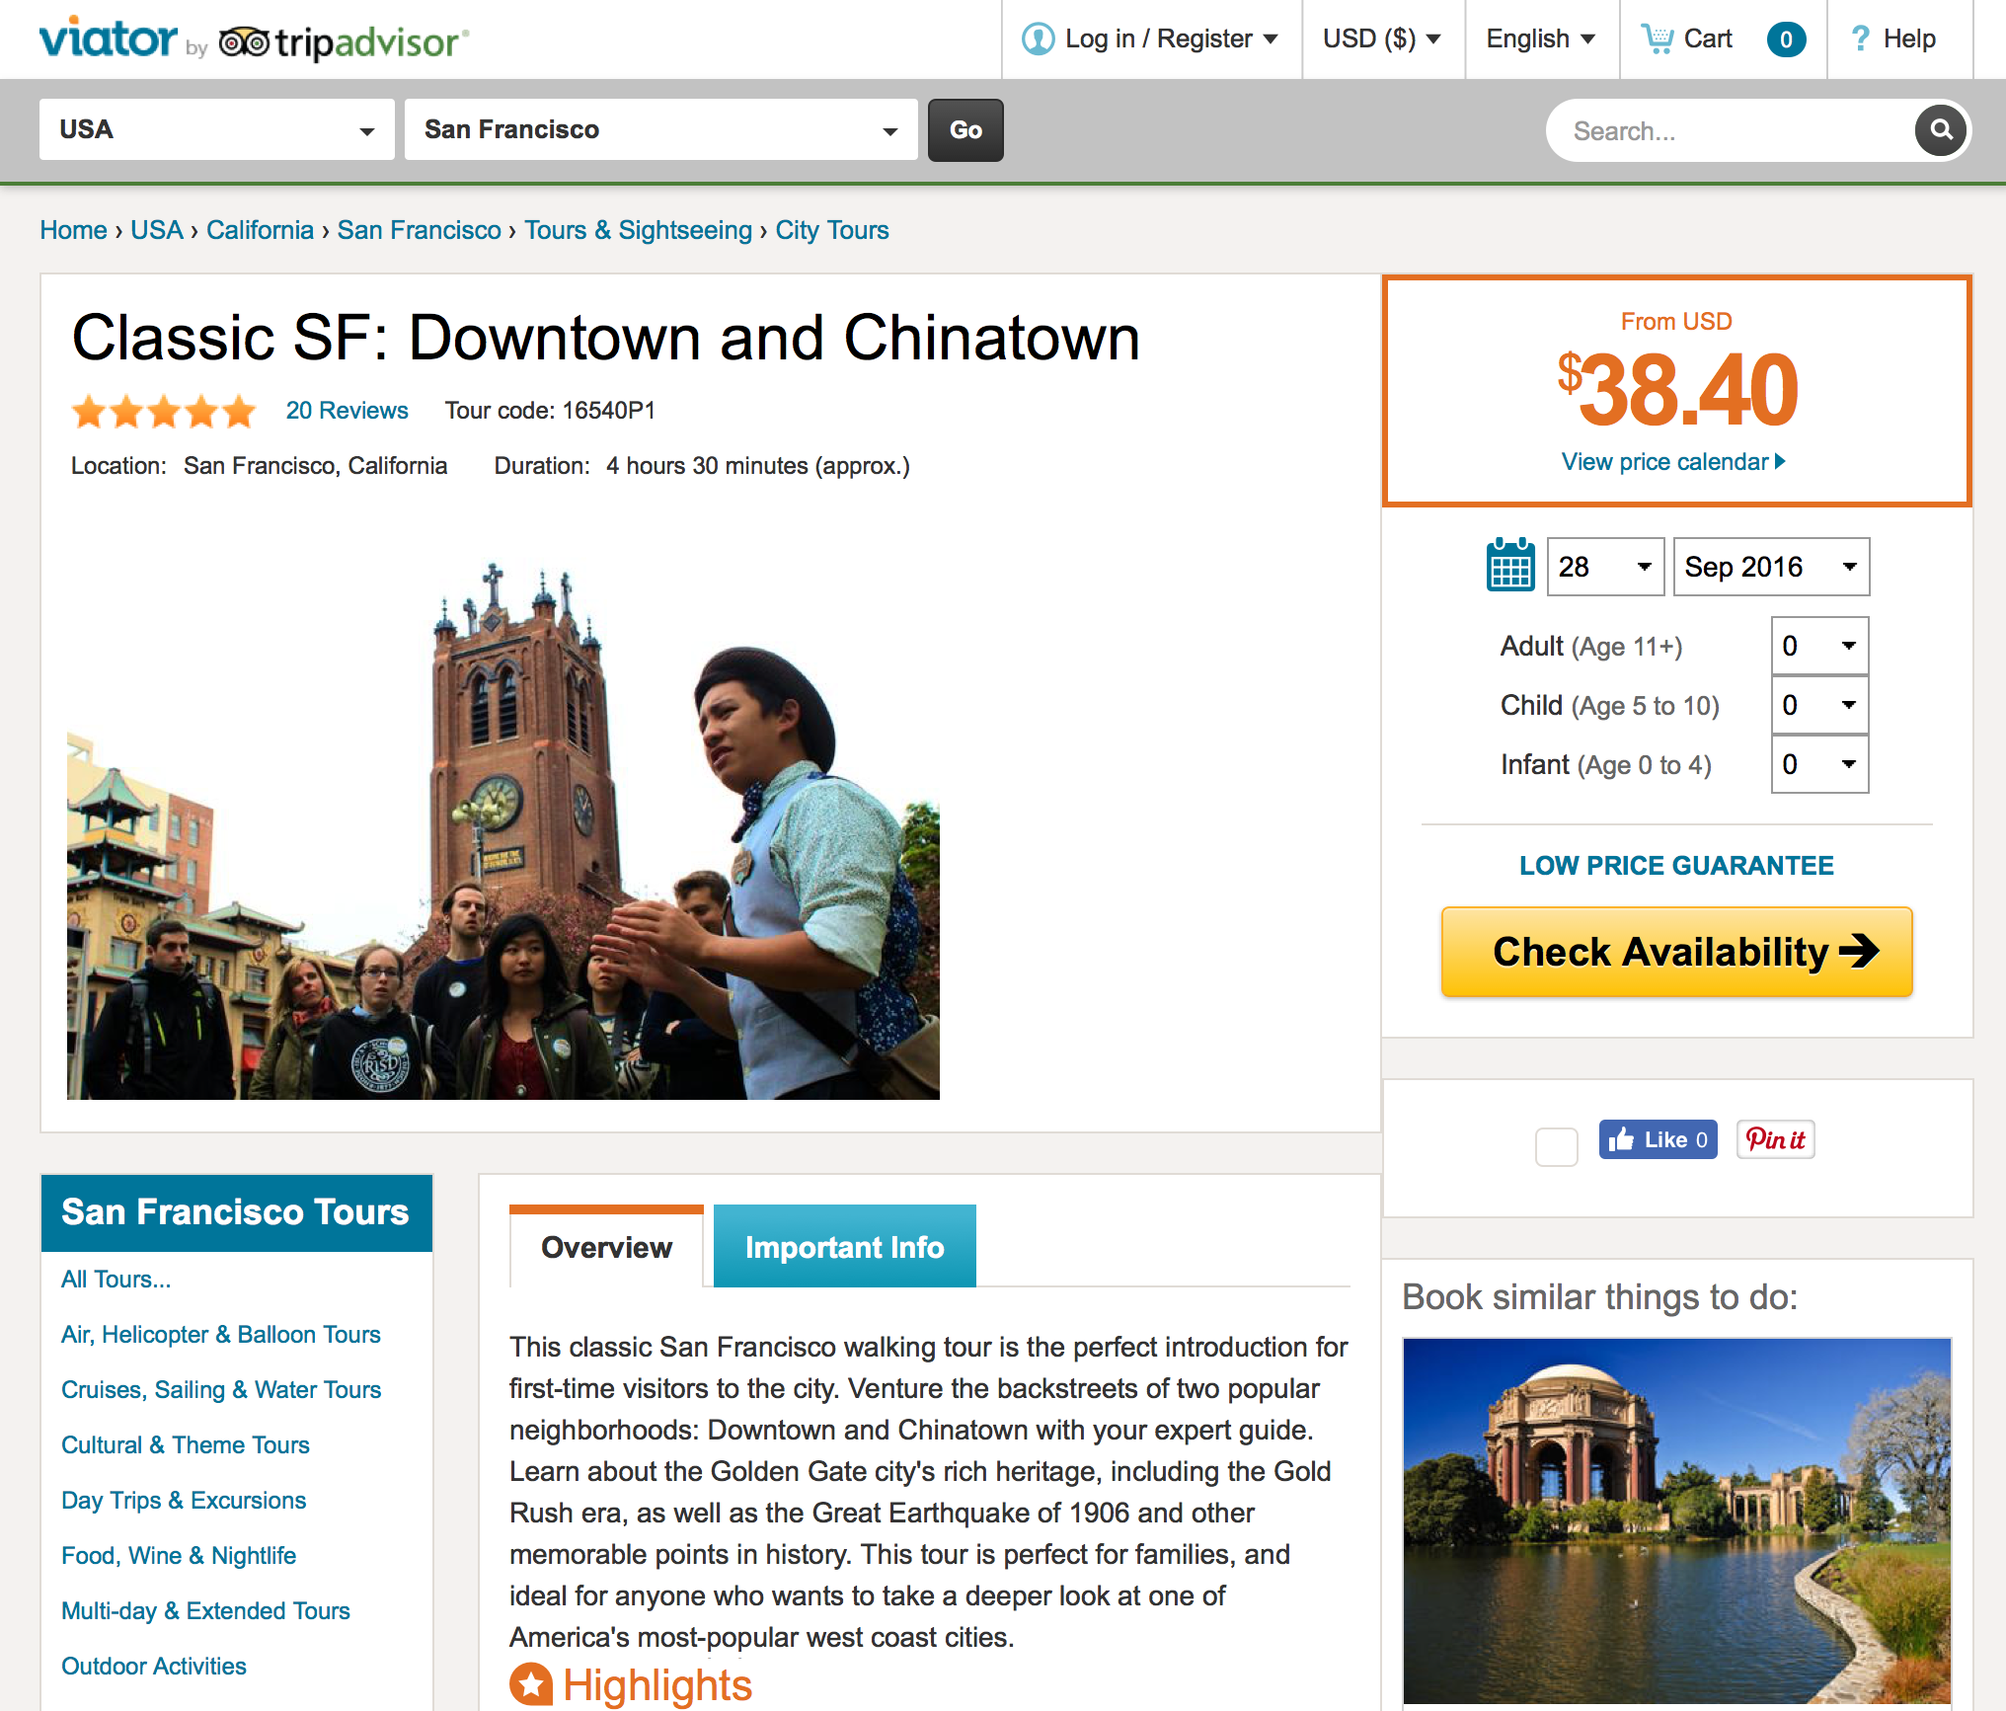2006x1711 pixels.
Task: Click the user profile login icon
Action: [x=1038, y=39]
